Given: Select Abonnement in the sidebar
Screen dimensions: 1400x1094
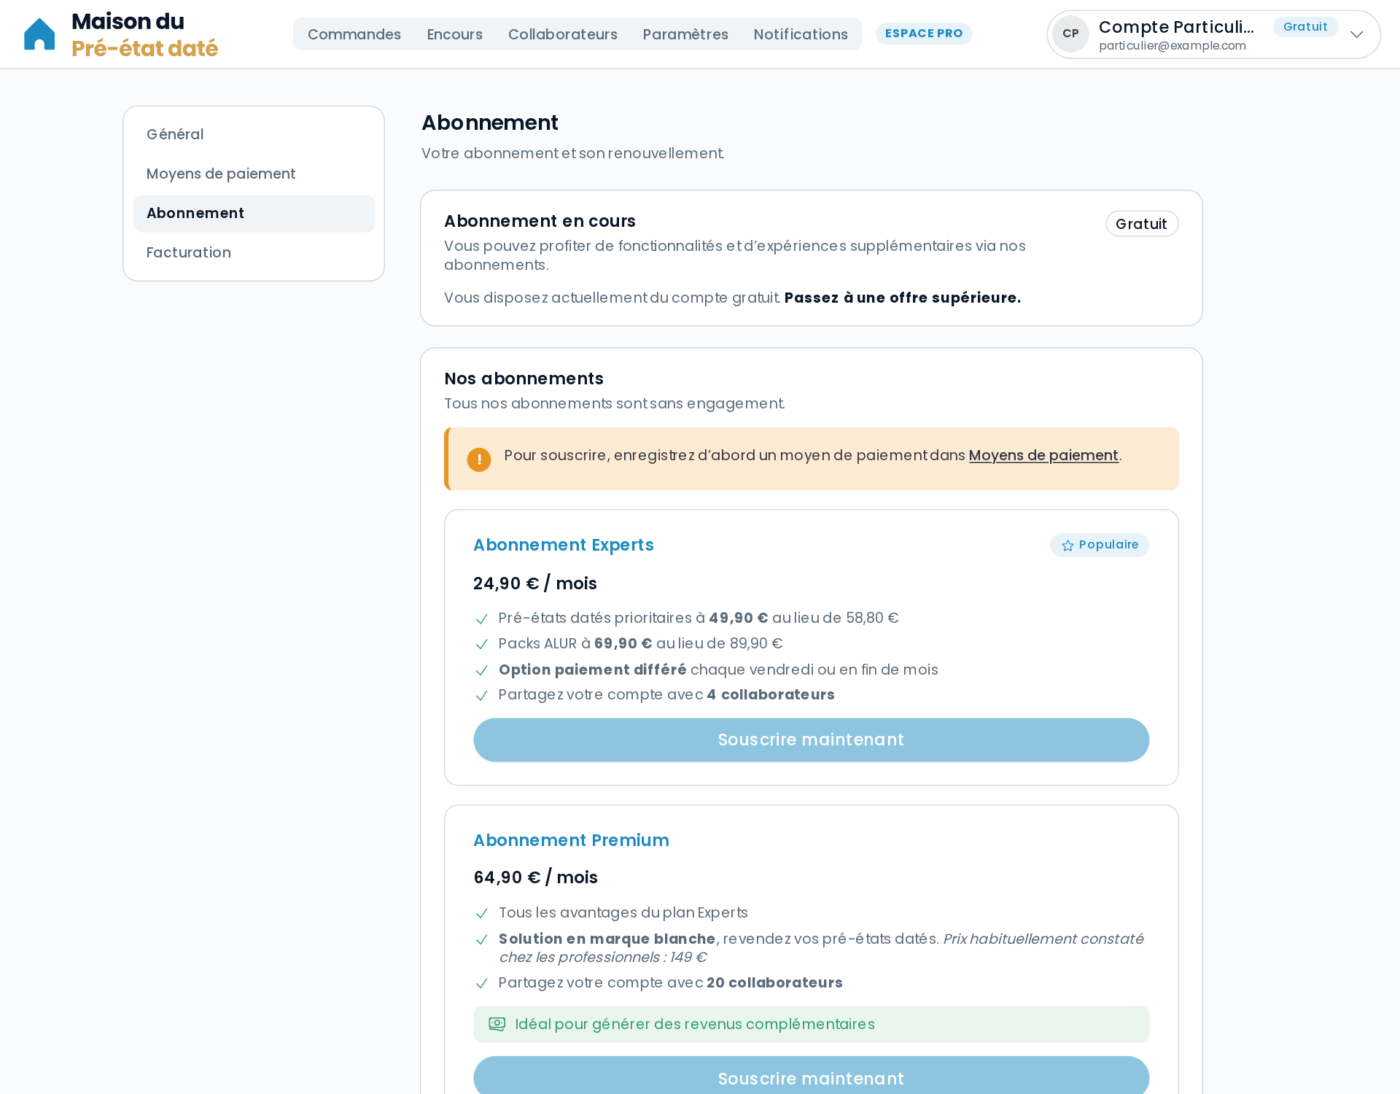Looking at the screenshot, I should tap(254, 213).
